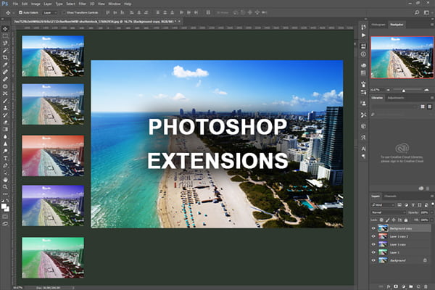This screenshot has height=290, width=435.
Task: Open the Navigator panel menu
Action: coord(431,25)
